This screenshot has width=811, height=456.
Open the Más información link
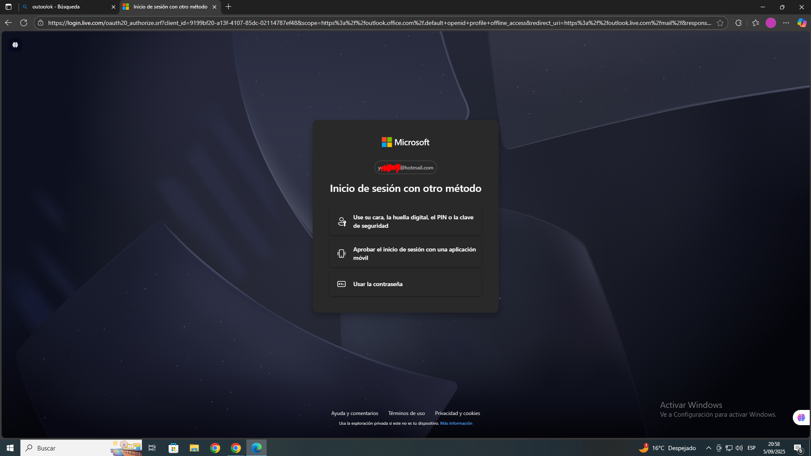456,423
